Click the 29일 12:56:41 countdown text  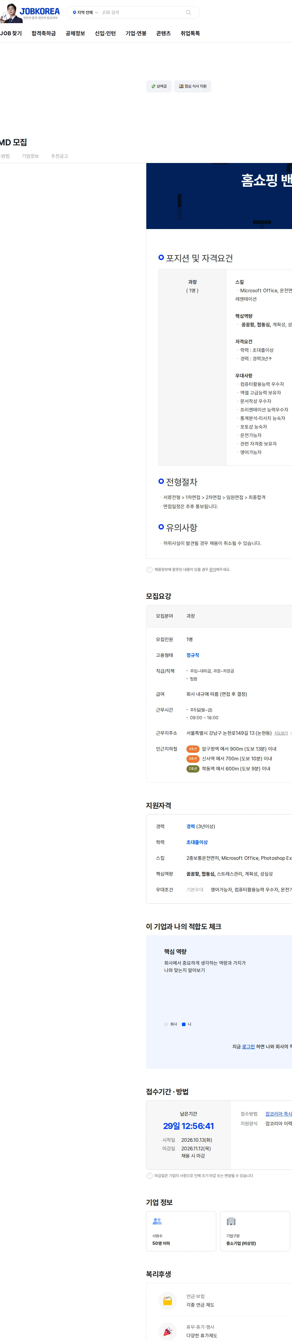click(x=188, y=1126)
